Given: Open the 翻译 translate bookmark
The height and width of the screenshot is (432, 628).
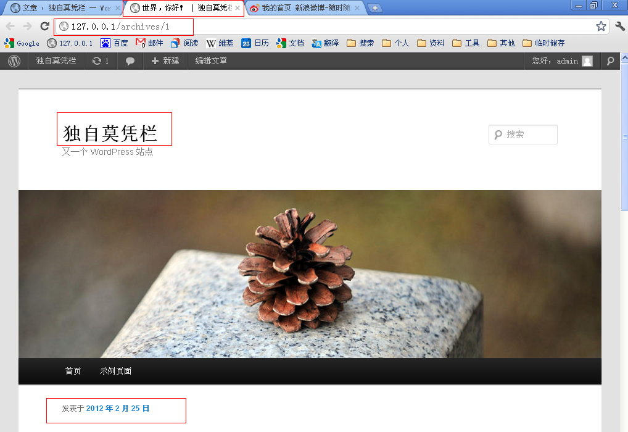Looking at the screenshot, I should tap(325, 43).
